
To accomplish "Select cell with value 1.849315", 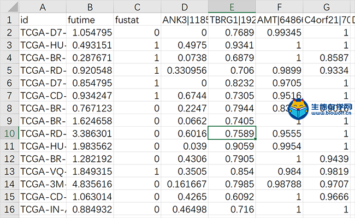I will [90, 171].
